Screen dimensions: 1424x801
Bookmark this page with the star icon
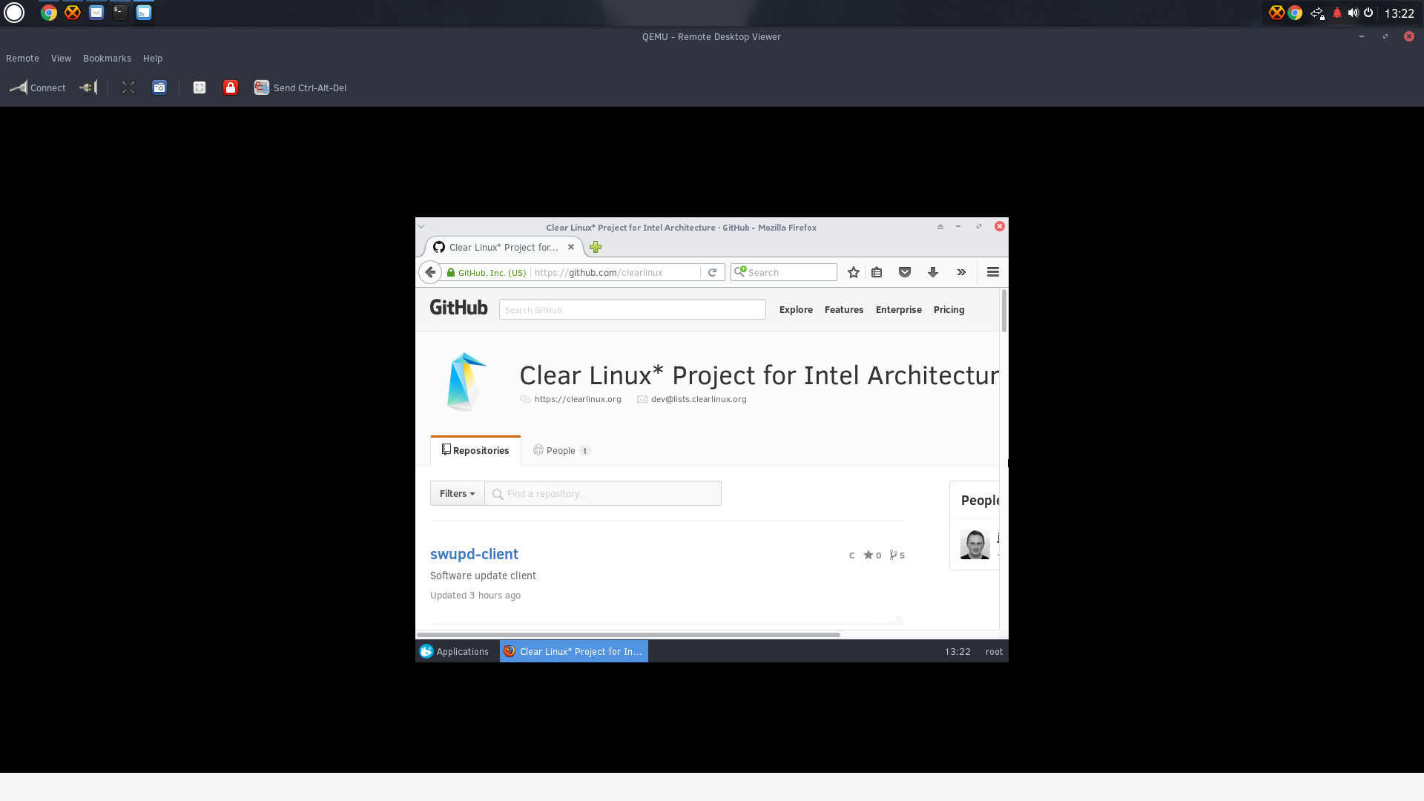point(854,273)
